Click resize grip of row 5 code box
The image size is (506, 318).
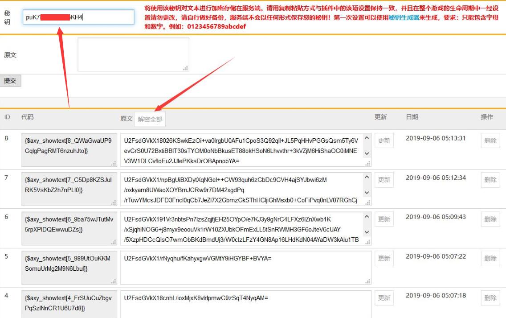tap(114, 281)
